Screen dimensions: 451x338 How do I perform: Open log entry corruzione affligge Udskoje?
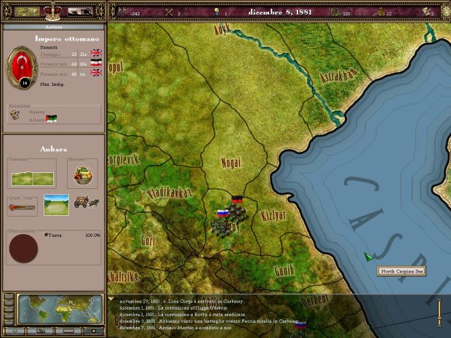173,307
